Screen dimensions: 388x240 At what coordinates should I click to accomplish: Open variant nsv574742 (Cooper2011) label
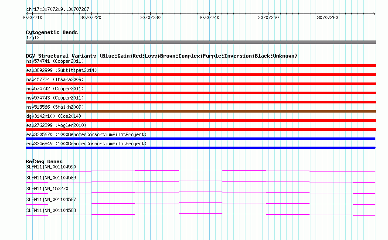tap(55, 89)
